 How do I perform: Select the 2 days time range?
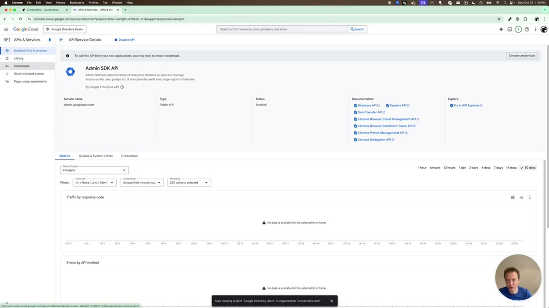(474, 168)
